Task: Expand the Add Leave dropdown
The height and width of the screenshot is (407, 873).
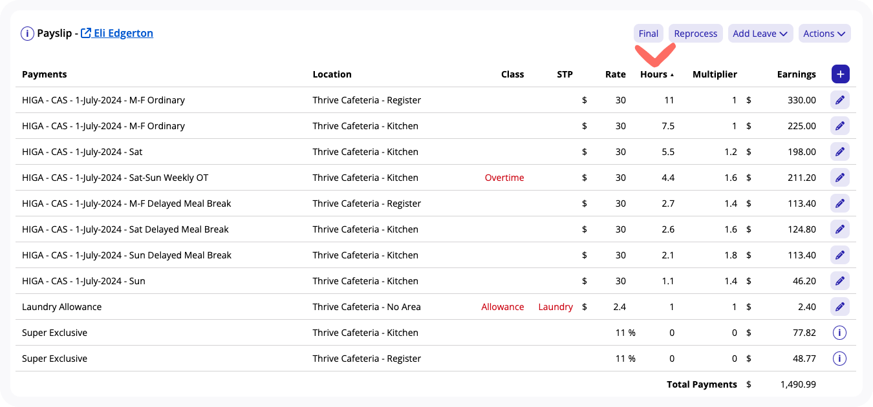Action: 760,34
